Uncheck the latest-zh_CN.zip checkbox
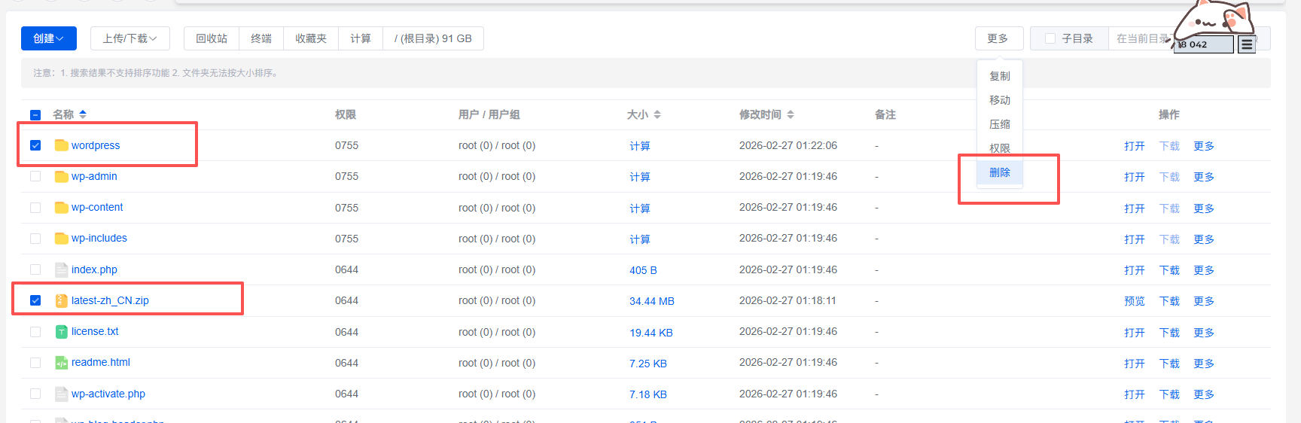This screenshot has height=423, width=1301. point(35,300)
